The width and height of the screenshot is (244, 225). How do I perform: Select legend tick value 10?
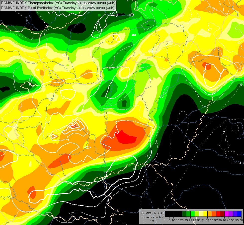point(173,220)
